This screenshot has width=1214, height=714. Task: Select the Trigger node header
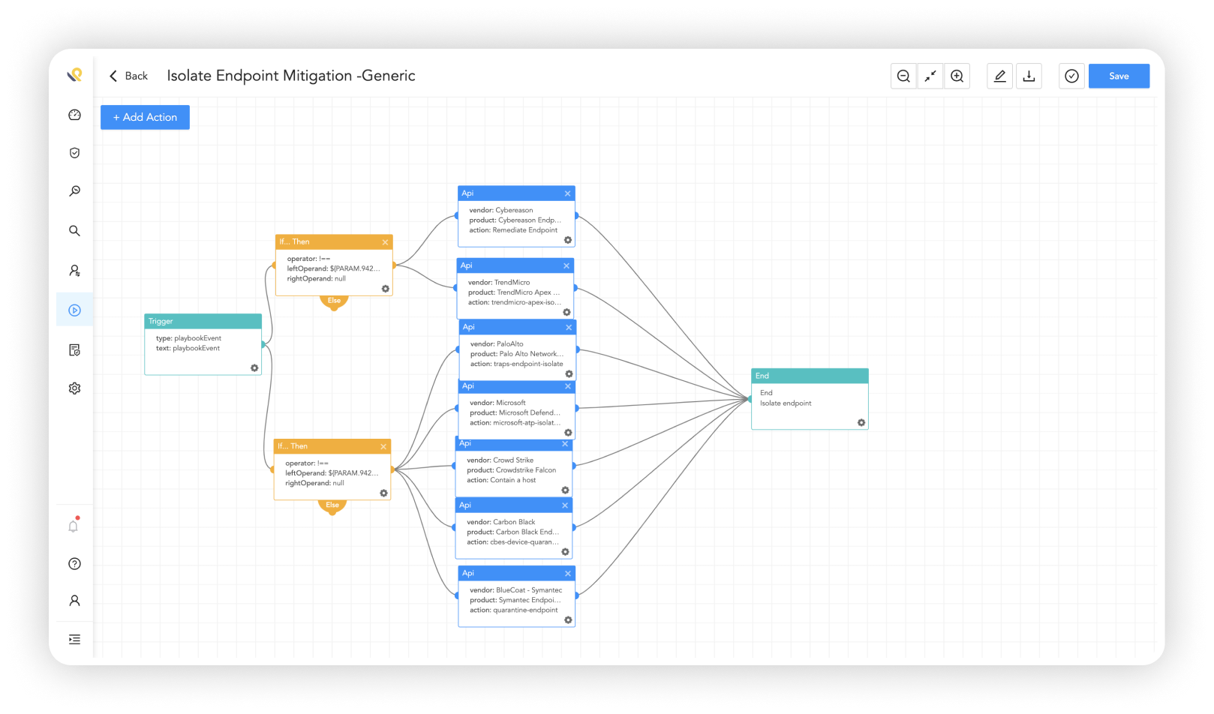(203, 321)
